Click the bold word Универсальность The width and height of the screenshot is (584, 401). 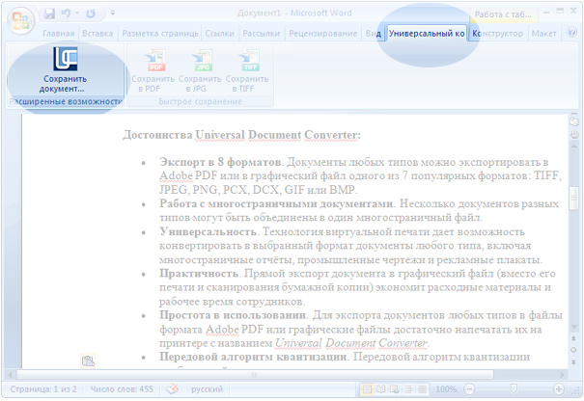coord(209,231)
